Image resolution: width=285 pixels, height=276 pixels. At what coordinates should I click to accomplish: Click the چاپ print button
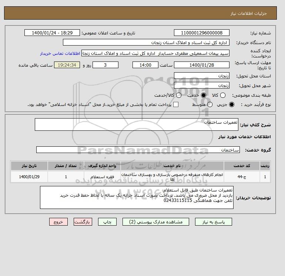coord(107,222)
